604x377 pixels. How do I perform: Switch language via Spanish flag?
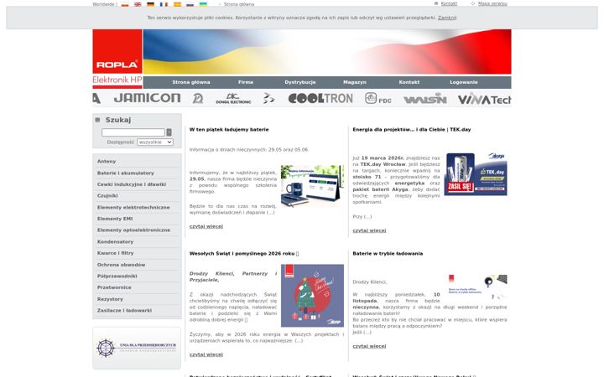177,4
